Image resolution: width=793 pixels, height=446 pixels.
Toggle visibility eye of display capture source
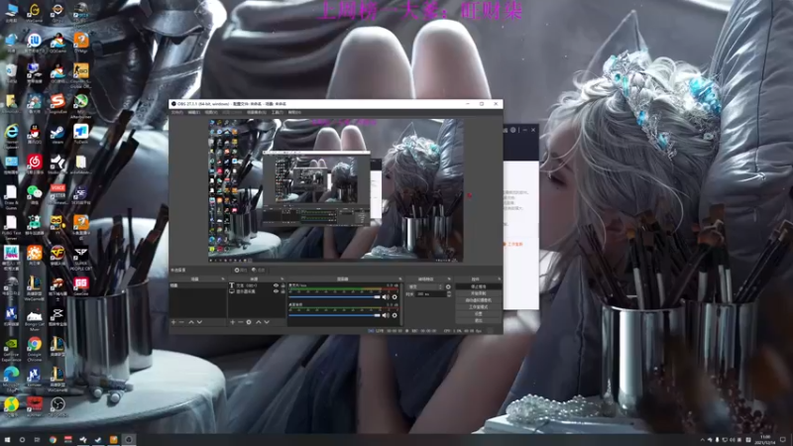277,291
